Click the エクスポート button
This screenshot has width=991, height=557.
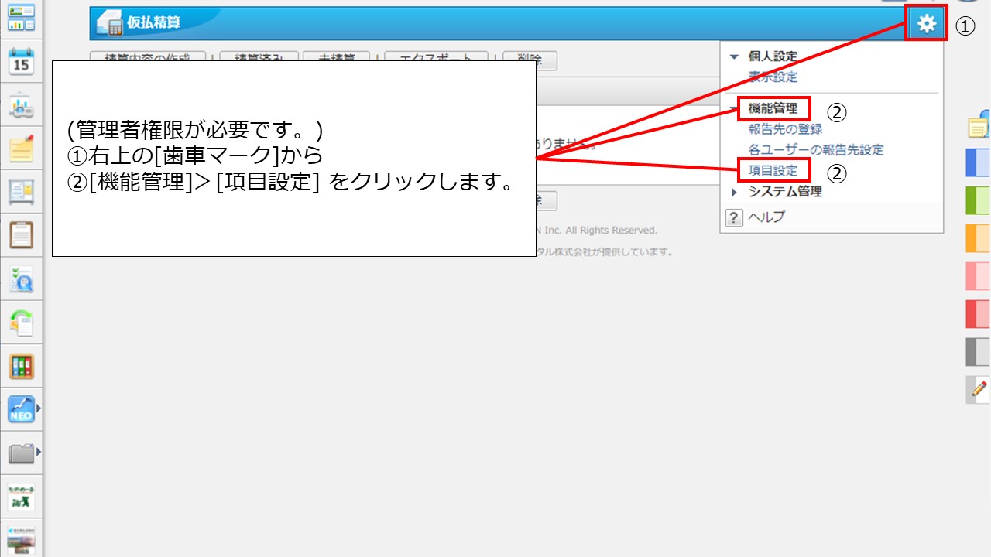[x=436, y=59]
